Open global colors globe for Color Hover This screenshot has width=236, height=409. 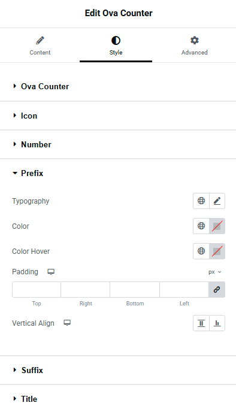tap(201, 251)
